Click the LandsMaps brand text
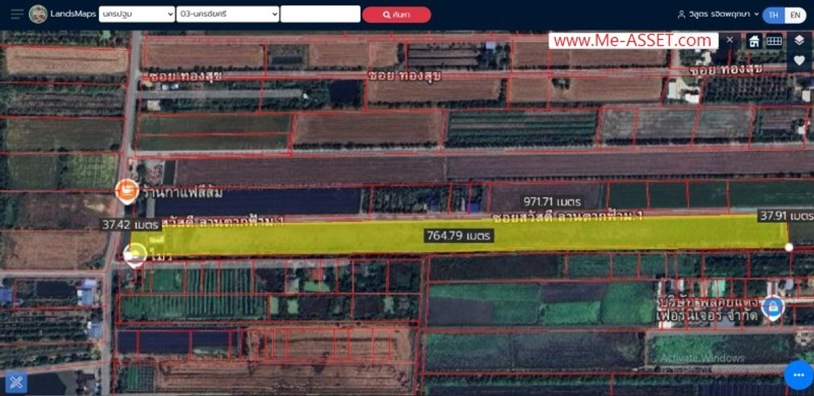Screen dimensions: 814x396 point(73,14)
